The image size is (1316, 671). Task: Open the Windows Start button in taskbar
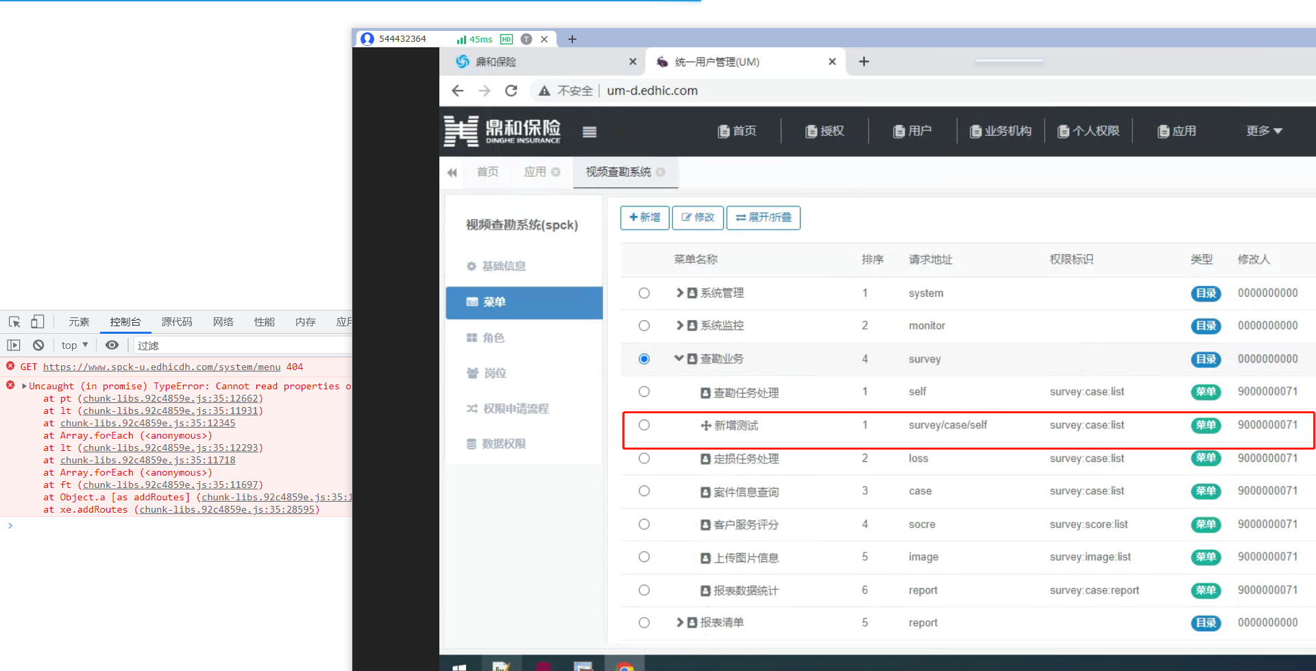point(459,667)
